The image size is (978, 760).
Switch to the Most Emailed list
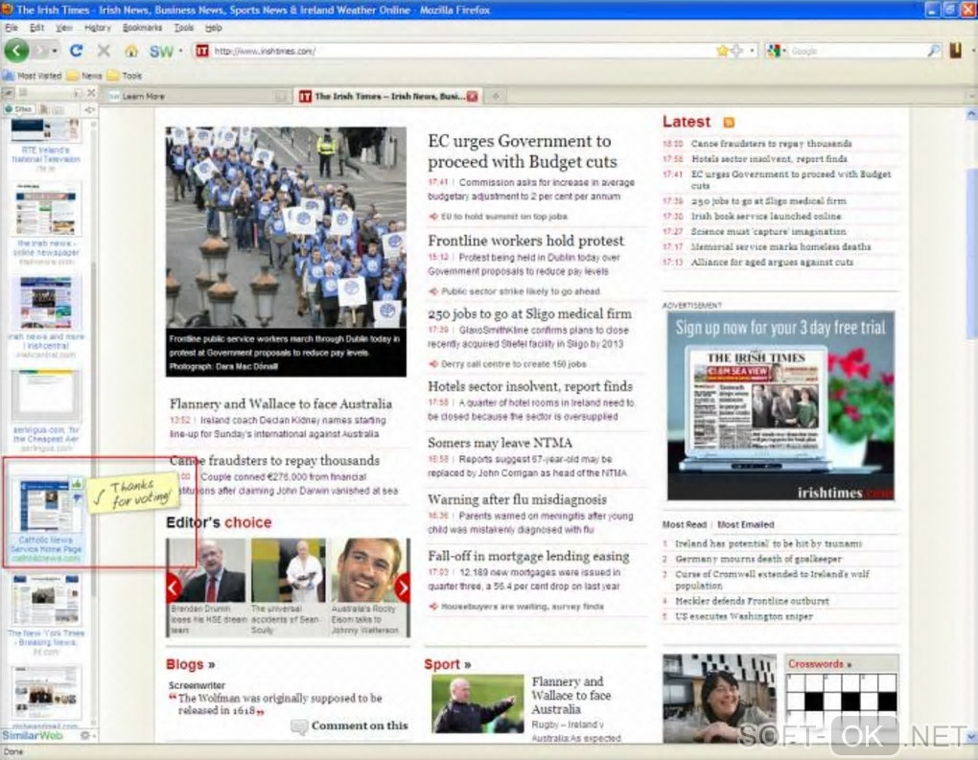pyautogui.click(x=745, y=525)
